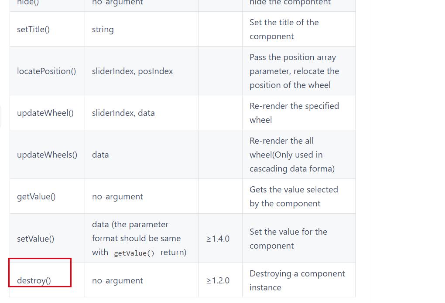This screenshot has width=445, height=303.
Task: Click the 'sliderIndex, posIndex' parameter text
Action: (x=132, y=71)
